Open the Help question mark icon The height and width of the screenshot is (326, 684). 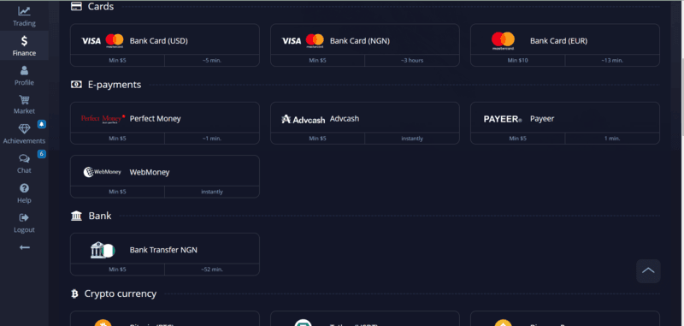[24, 188]
